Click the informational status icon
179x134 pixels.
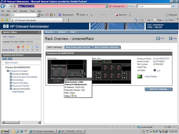[32, 47]
